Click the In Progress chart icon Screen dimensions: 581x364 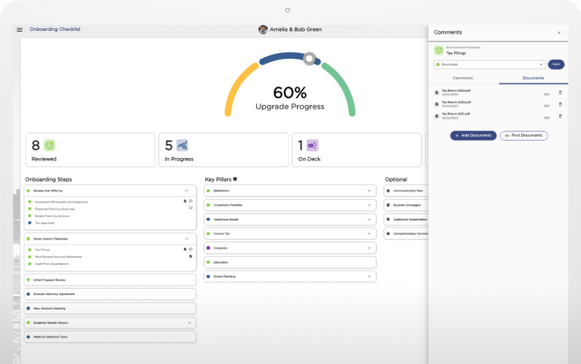182,145
